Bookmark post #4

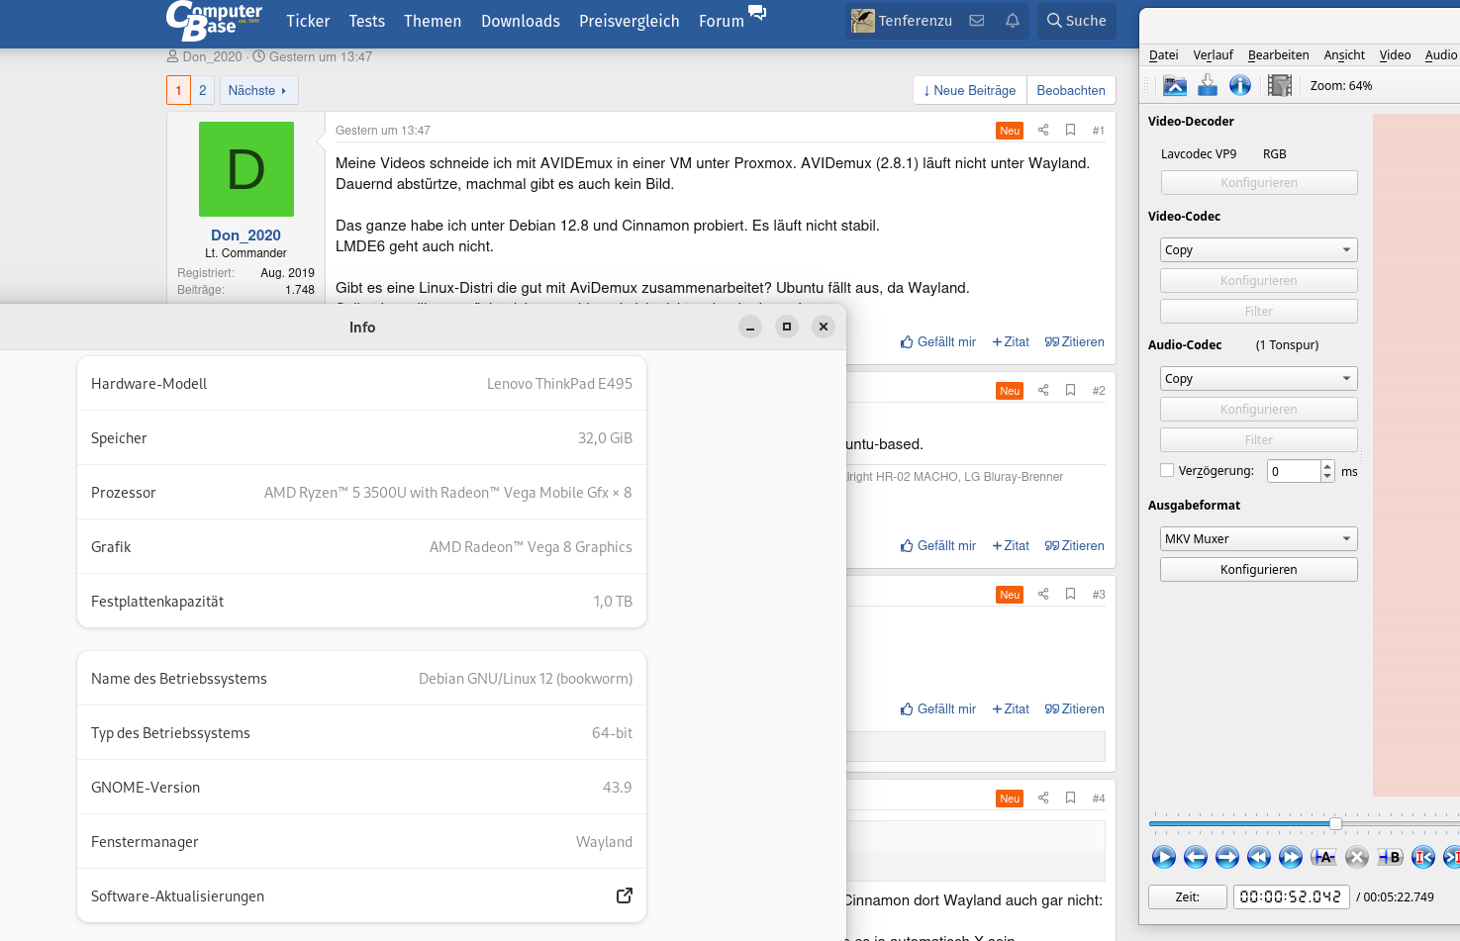[x=1070, y=798]
